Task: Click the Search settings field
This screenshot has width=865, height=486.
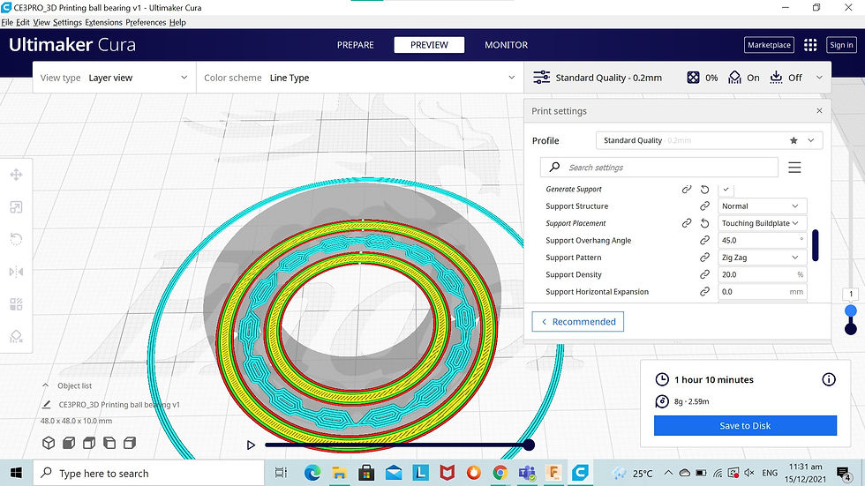Action: click(x=659, y=168)
